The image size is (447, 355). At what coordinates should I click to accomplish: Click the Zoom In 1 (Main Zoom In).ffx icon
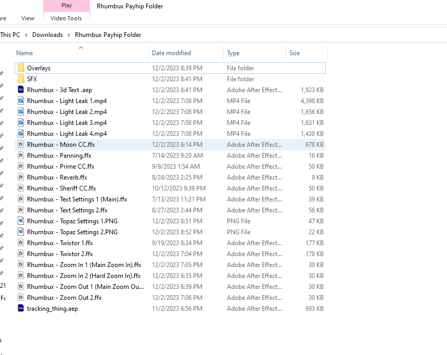(x=21, y=264)
